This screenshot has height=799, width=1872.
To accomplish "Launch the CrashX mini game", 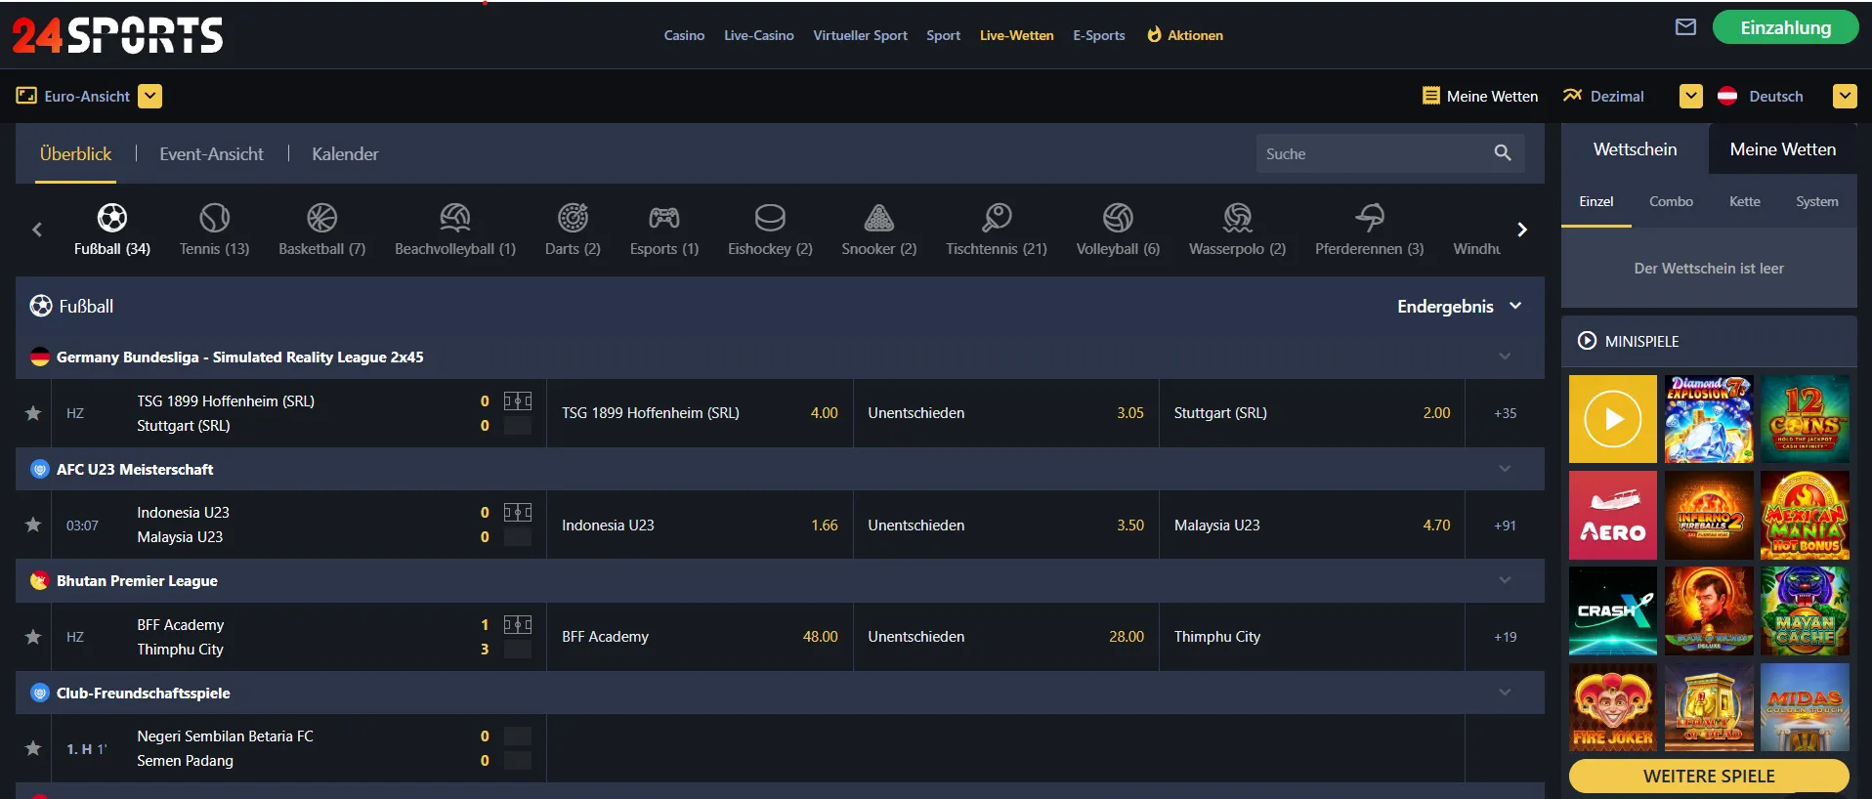I will pyautogui.click(x=1613, y=610).
